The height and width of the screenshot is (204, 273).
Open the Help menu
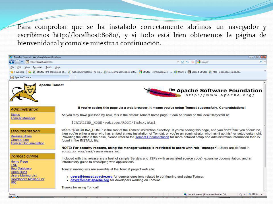57,67
